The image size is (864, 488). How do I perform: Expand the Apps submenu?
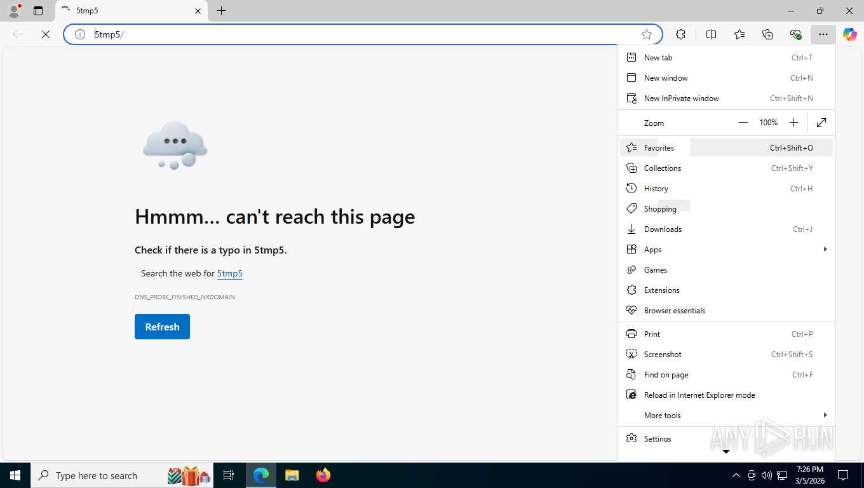726,250
